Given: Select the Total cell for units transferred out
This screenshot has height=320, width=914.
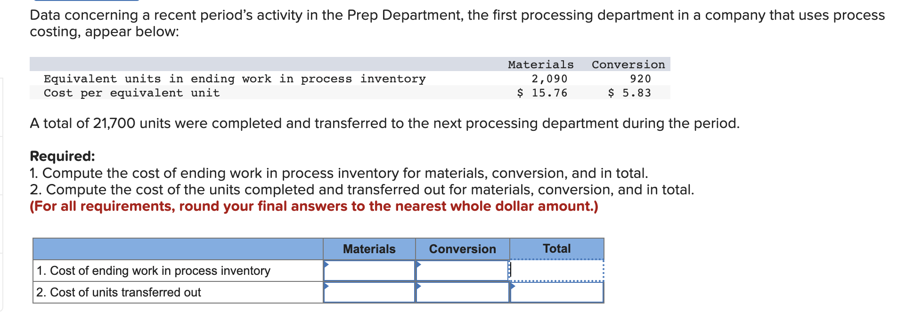Looking at the screenshot, I should point(556,292).
